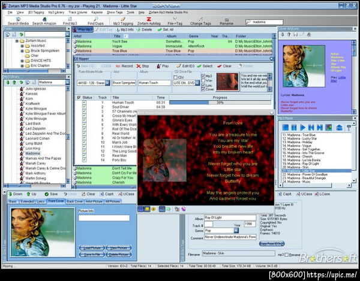Skip to previous track in Mp3 Player
This screenshot has height=281, width=360.
311,128
